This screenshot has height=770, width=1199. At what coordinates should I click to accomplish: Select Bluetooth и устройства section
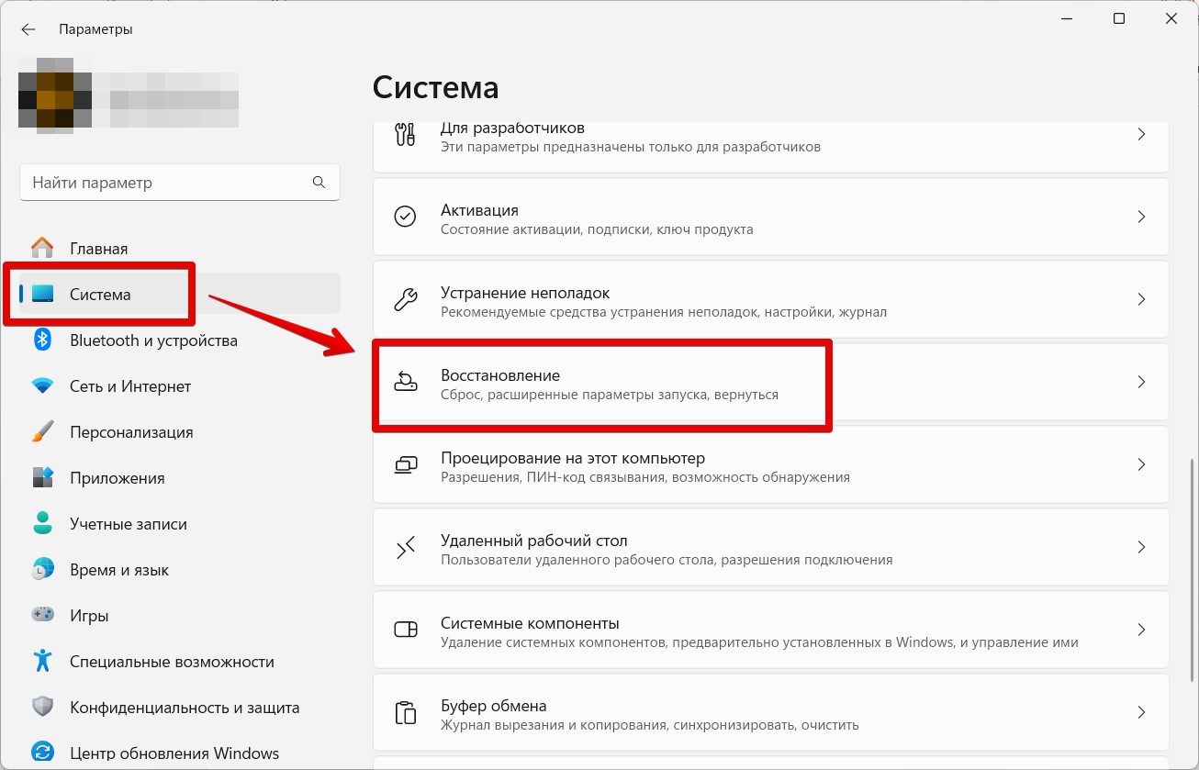179,340
